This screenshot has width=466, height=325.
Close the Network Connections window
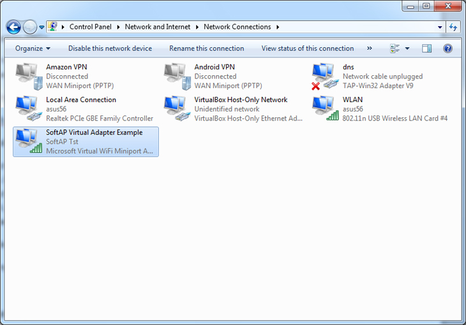(448, 6)
